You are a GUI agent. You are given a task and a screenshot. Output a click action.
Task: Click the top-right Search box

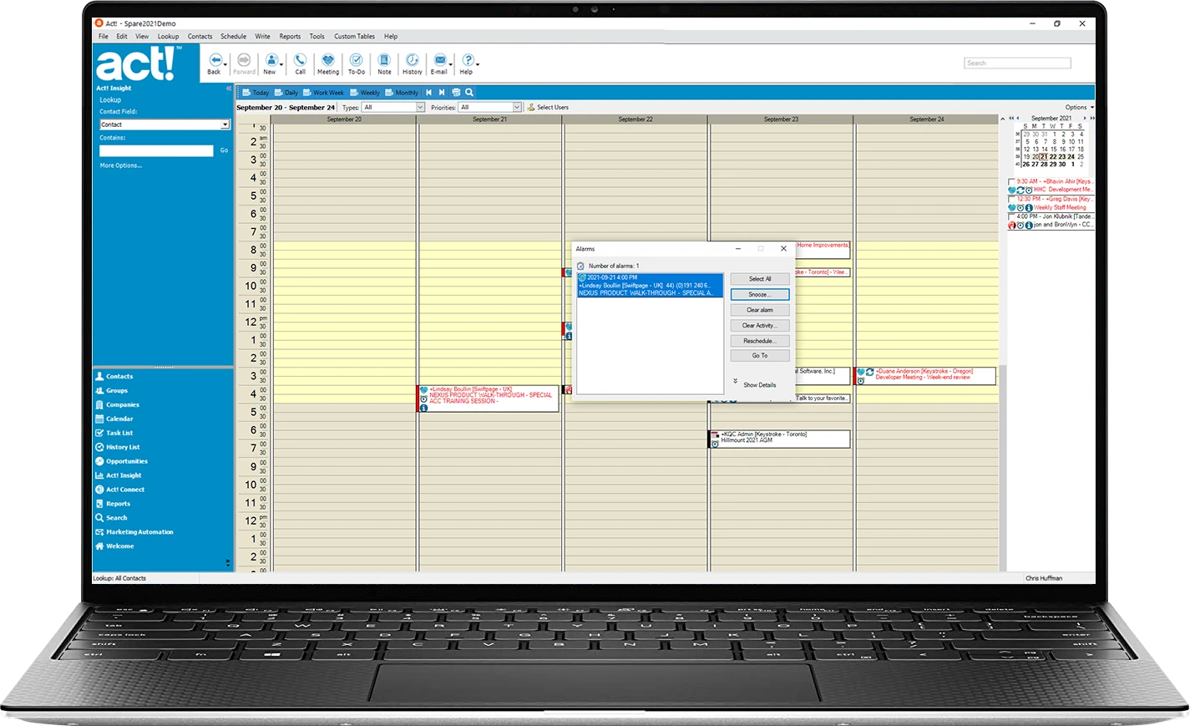(1017, 63)
